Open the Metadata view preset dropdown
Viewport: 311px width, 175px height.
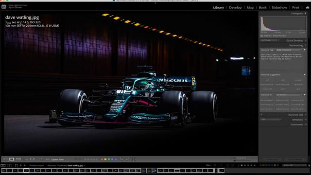coord(271,120)
